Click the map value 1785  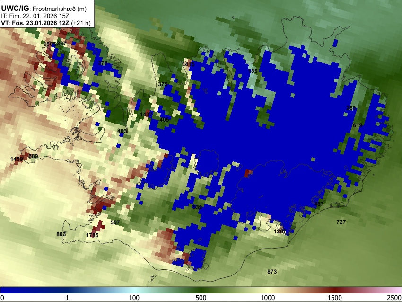pyautogui.click(x=92, y=235)
